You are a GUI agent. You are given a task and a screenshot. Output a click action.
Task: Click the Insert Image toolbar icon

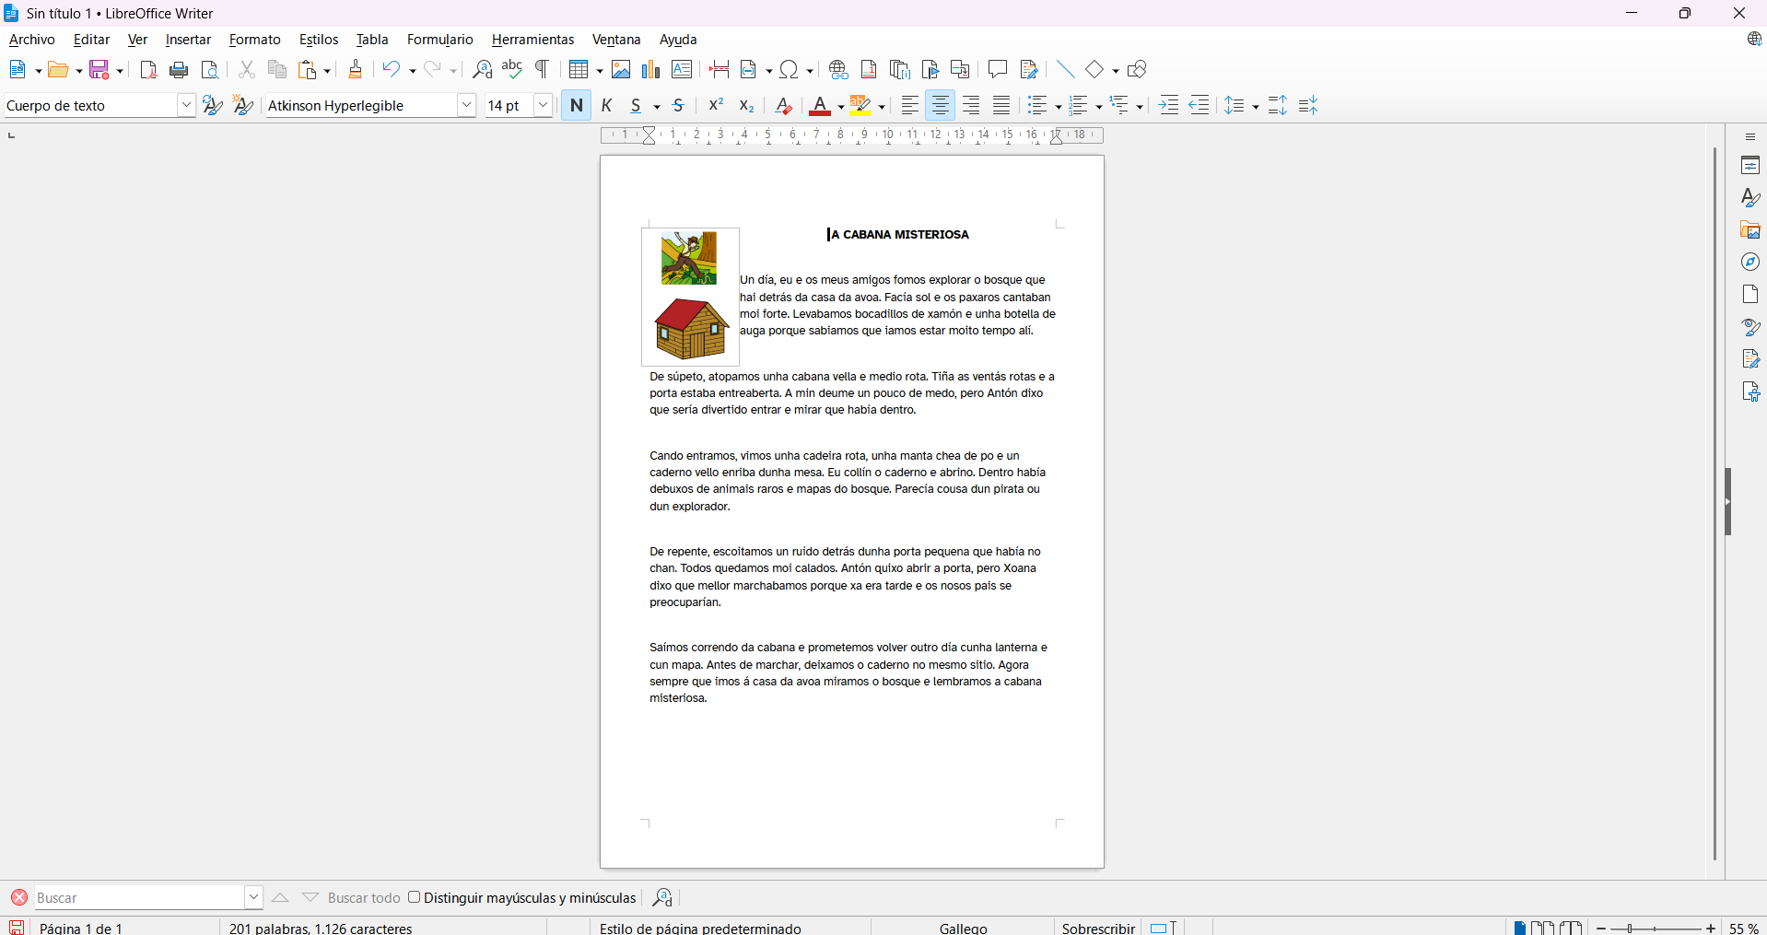click(621, 70)
